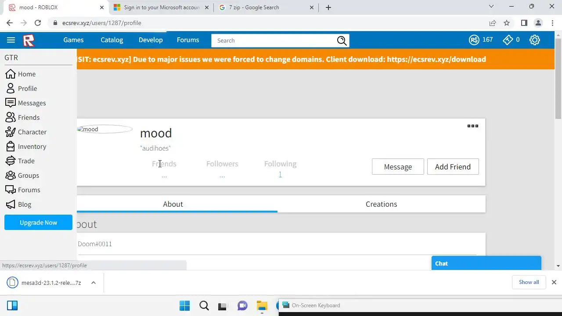Click the Forums icon in the sidebar
Image resolution: width=562 pixels, height=316 pixels.
10,190
